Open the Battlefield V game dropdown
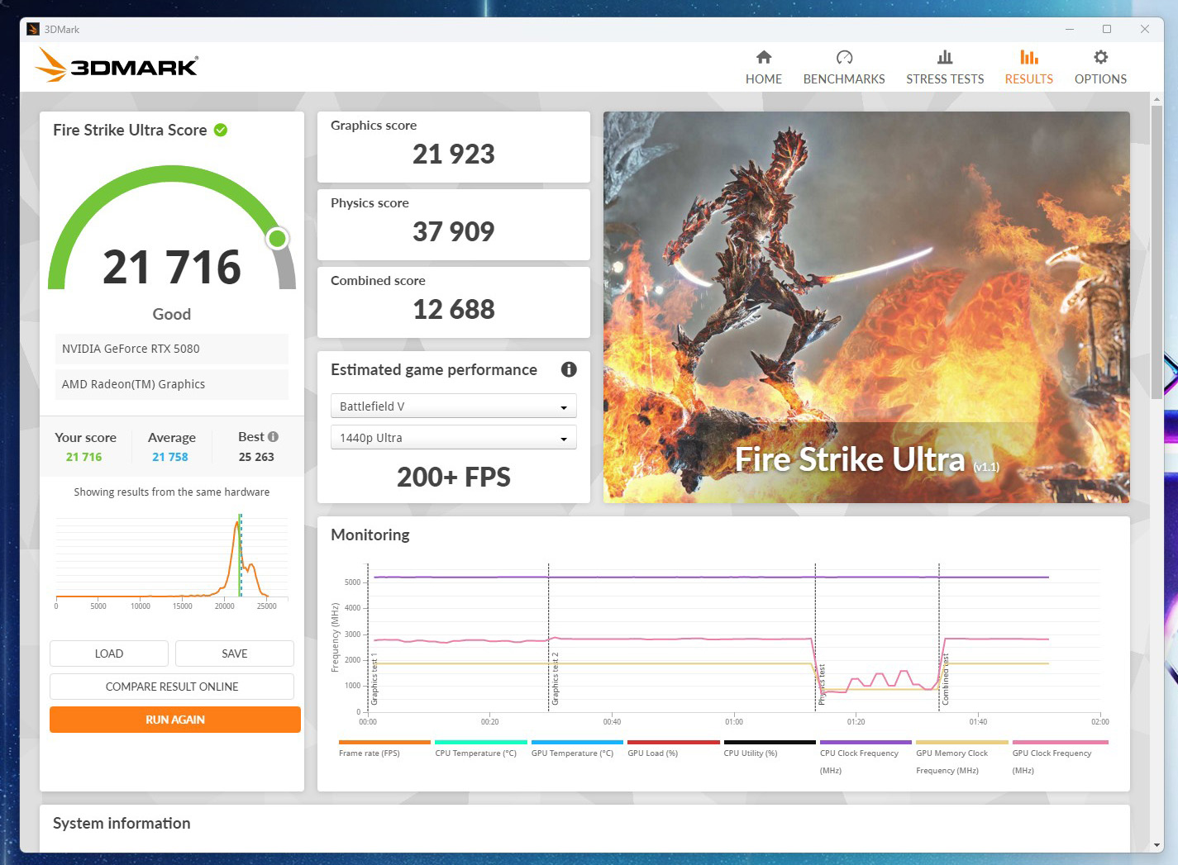This screenshot has height=865, width=1178. [453, 406]
